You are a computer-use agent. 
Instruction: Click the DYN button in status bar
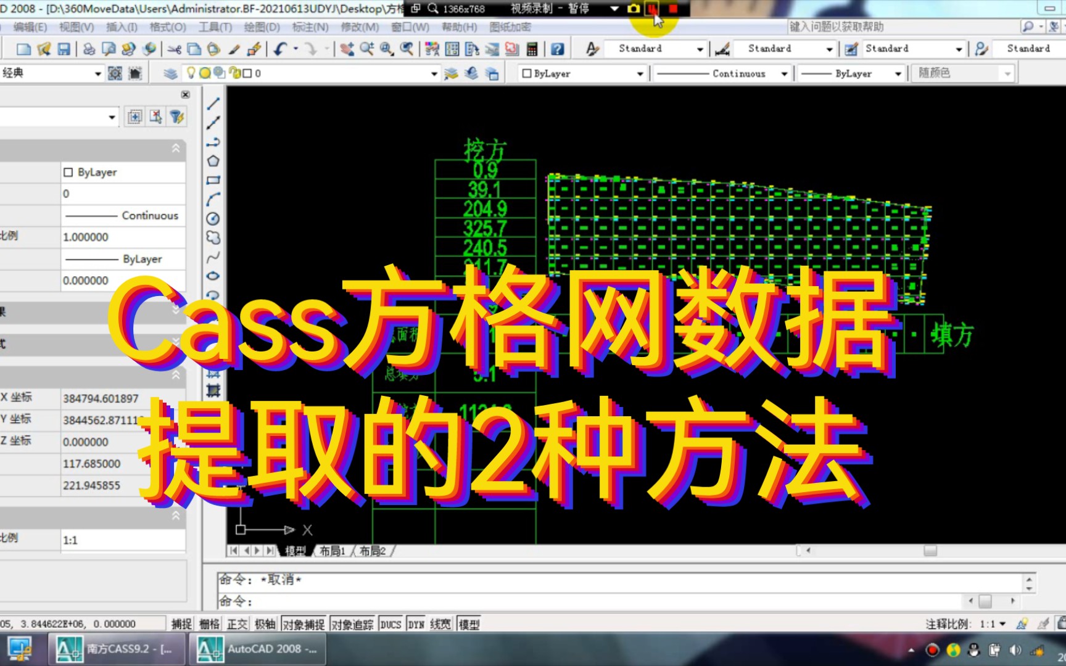pyautogui.click(x=416, y=623)
